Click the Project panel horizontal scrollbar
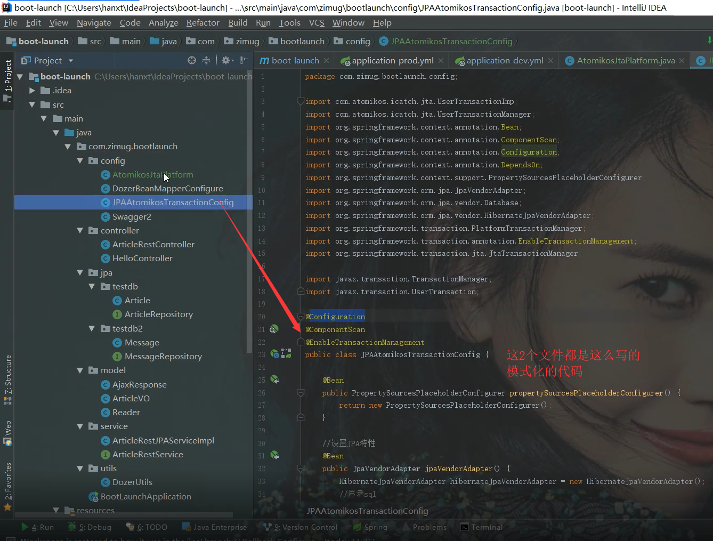 tap(124, 515)
